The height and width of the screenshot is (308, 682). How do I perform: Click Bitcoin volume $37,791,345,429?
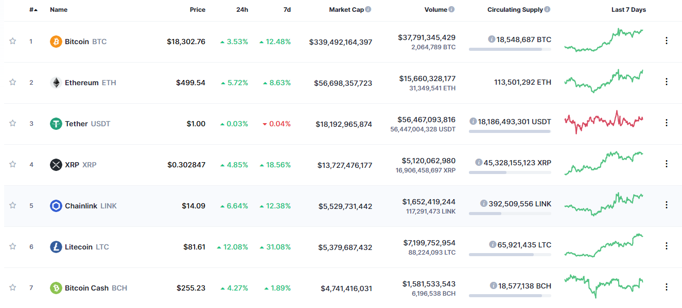point(427,37)
